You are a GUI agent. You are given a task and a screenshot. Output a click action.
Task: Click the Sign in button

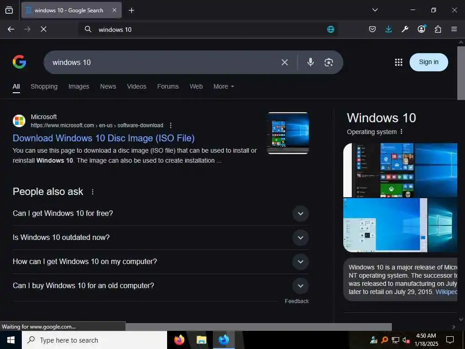point(429,62)
